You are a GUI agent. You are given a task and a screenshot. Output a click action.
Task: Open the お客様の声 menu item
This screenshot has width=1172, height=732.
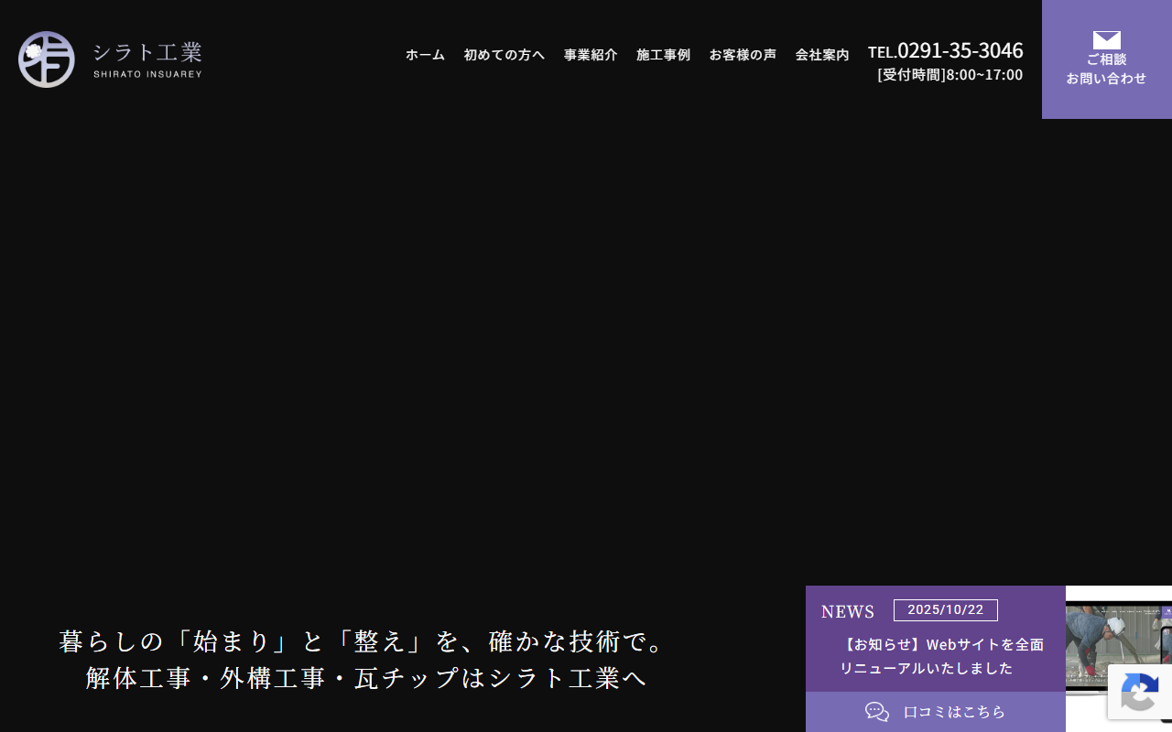pos(743,55)
